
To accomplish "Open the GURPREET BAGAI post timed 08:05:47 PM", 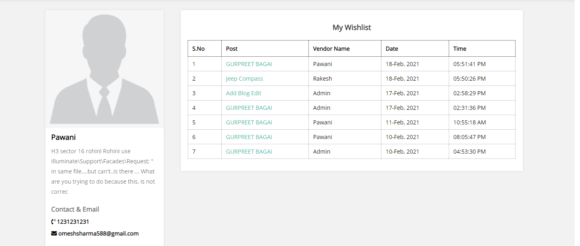I will point(249,137).
